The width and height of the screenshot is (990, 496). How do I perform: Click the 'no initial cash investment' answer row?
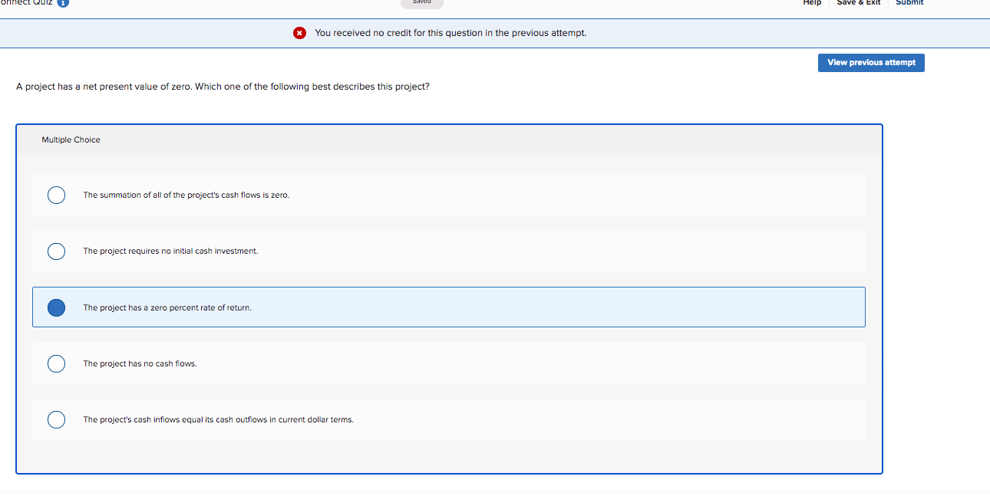pyautogui.click(x=449, y=251)
